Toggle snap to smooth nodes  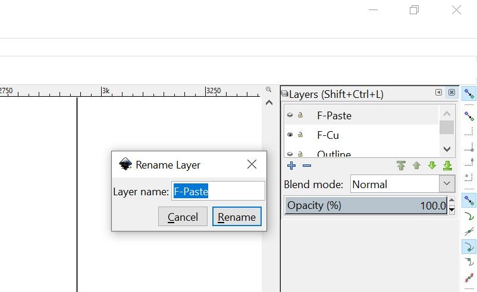pos(469,262)
